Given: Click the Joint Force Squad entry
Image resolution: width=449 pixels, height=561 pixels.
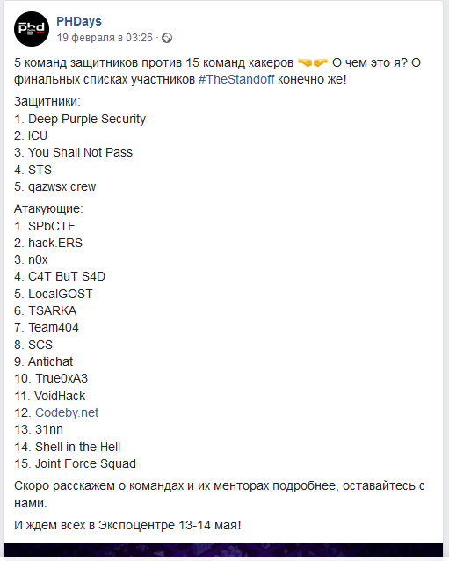Looking at the screenshot, I should point(75,463).
